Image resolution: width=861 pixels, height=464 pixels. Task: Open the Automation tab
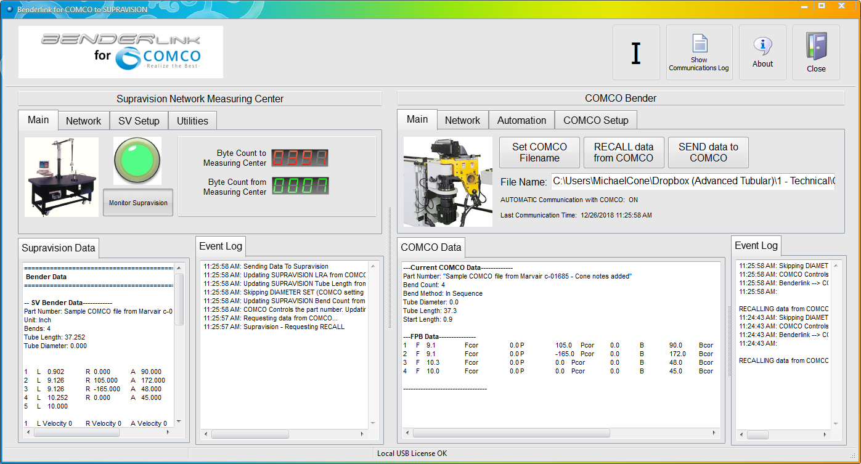(x=521, y=120)
